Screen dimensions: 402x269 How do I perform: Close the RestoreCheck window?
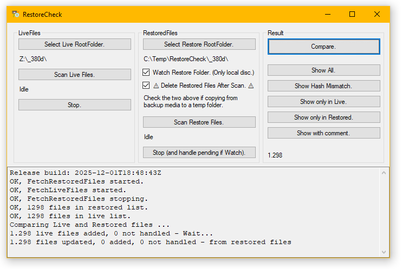point(377,14)
